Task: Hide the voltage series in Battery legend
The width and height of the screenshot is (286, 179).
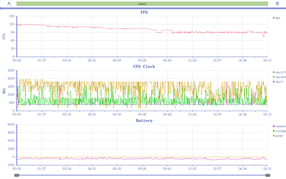Action: pyautogui.click(x=279, y=131)
